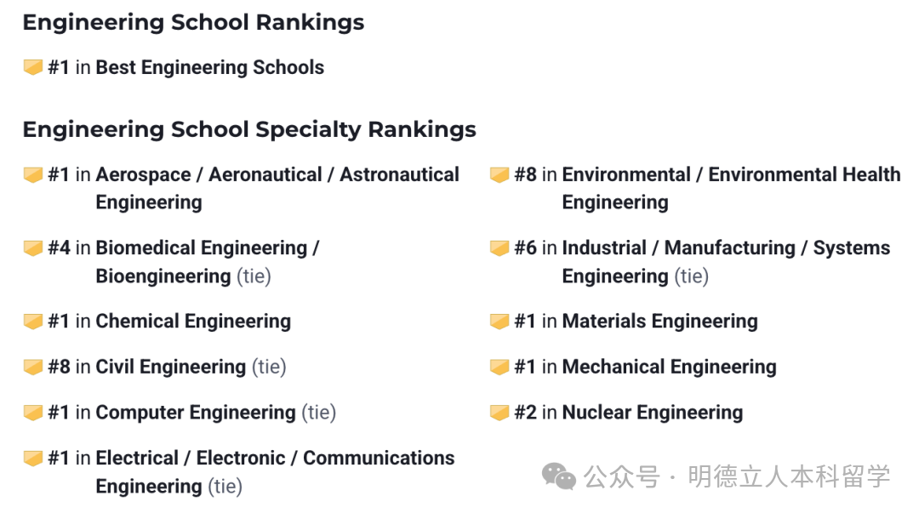Select the Civil Engineering ranking link

pos(170,367)
